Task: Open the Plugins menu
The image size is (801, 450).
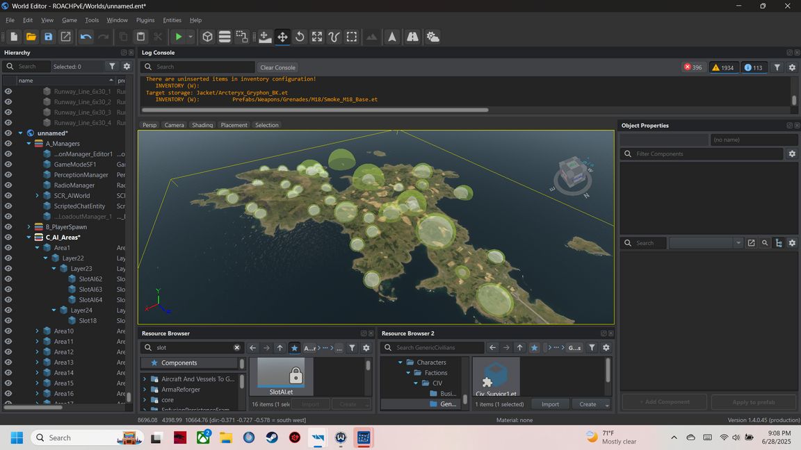Action: (x=145, y=20)
